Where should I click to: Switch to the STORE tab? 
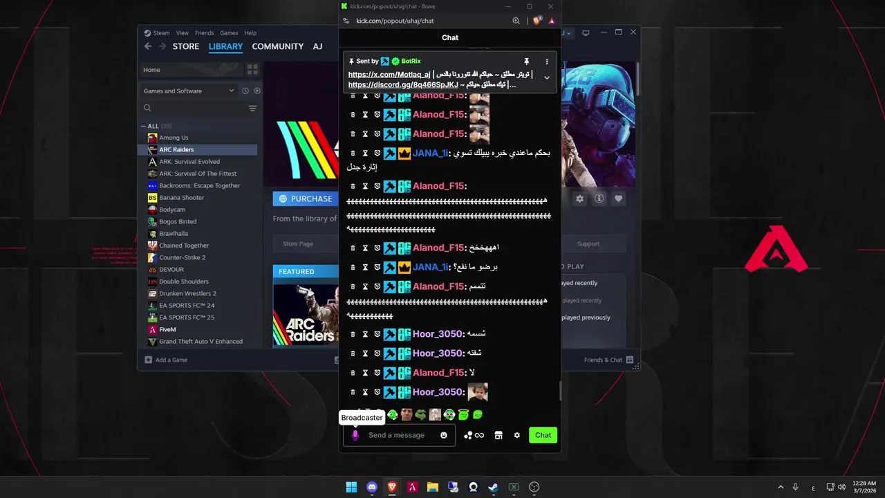pyautogui.click(x=186, y=46)
